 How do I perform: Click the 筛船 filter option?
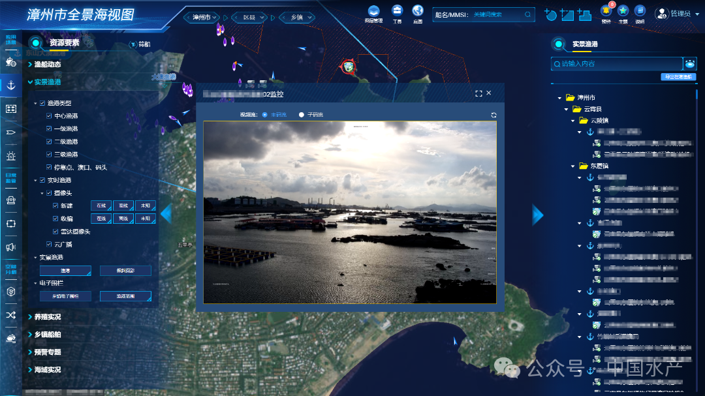140,44
